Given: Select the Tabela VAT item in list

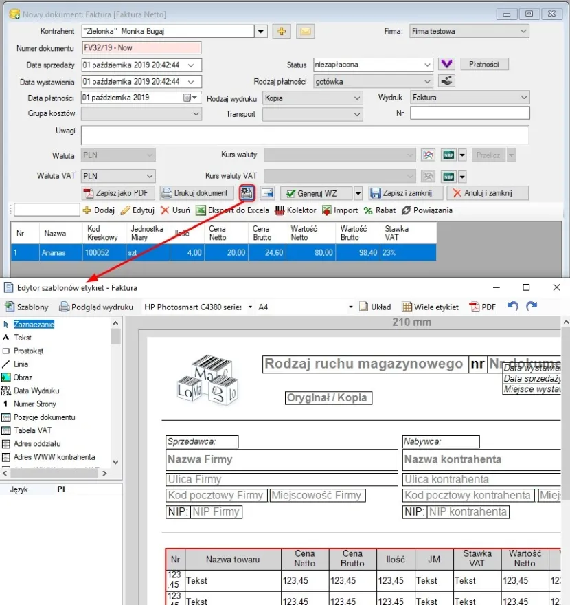Looking at the screenshot, I should [x=32, y=430].
